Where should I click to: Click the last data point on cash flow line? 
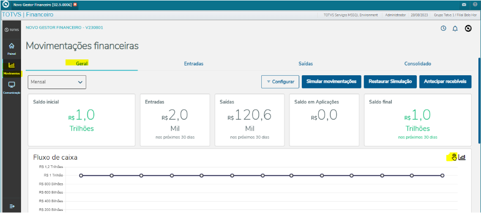click(x=442, y=176)
